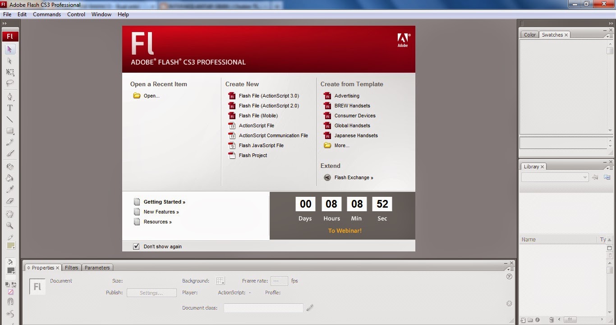Image resolution: width=616 pixels, height=325 pixels.
Task: Select the Brush tool
Action: [10, 154]
